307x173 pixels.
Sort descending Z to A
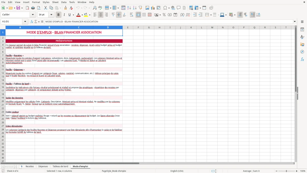(x=135, y=8)
